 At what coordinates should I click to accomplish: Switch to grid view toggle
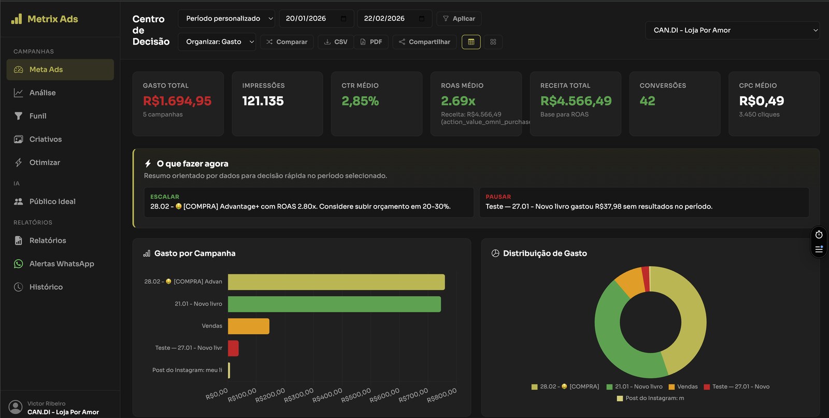pyautogui.click(x=493, y=42)
